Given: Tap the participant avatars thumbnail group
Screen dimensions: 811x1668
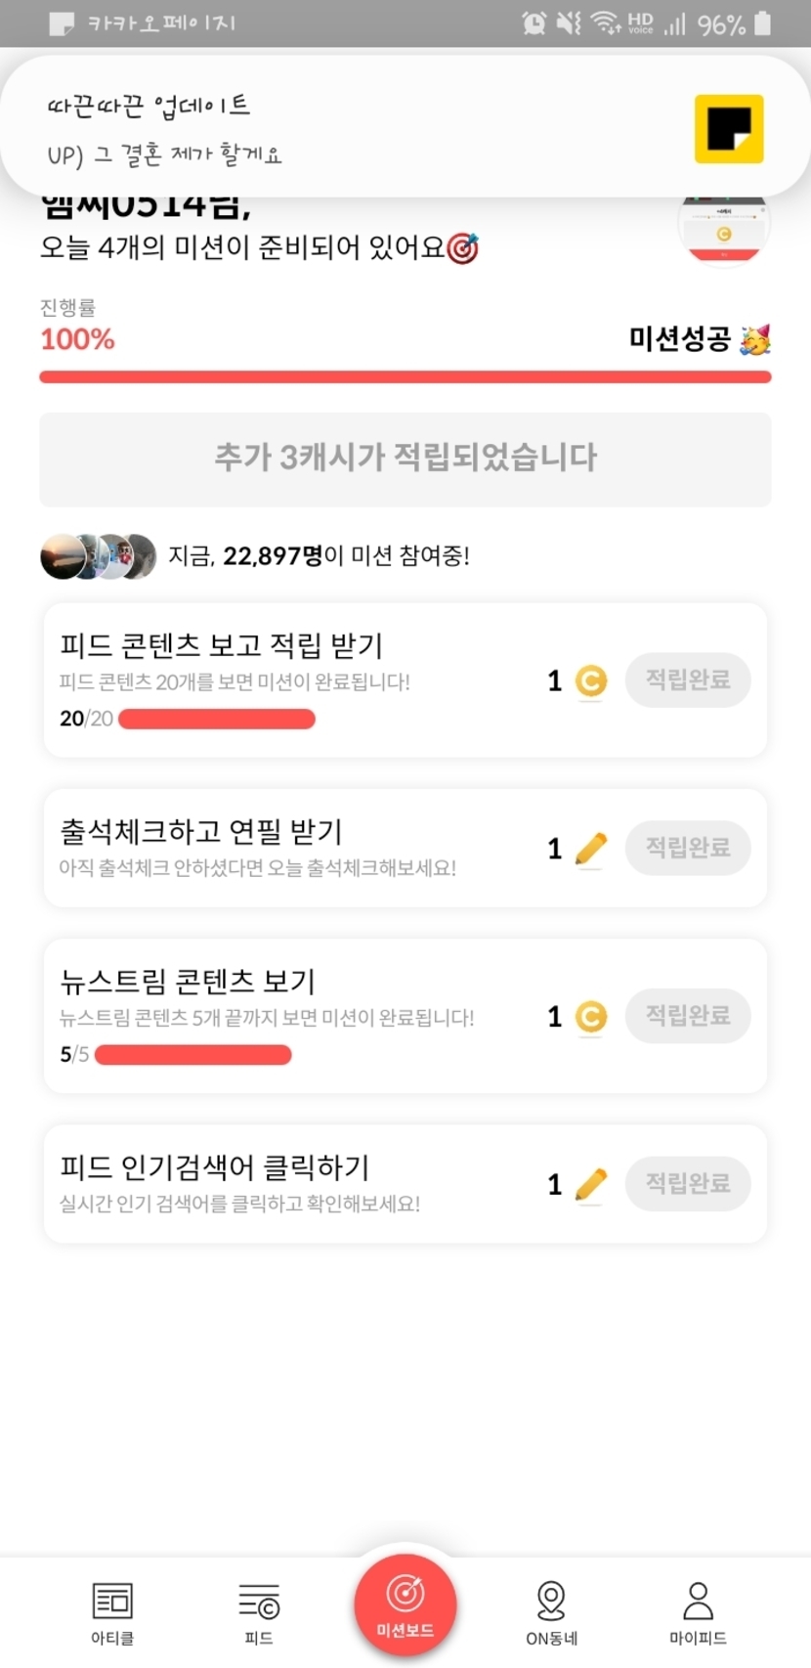Looking at the screenshot, I should click(98, 556).
